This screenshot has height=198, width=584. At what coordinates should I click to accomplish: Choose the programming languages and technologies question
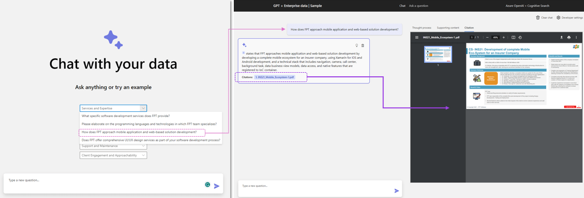click(151, 124)
